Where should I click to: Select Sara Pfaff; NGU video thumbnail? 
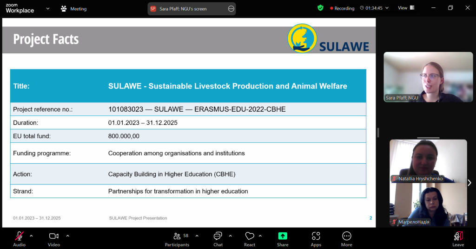click(428, 77)
